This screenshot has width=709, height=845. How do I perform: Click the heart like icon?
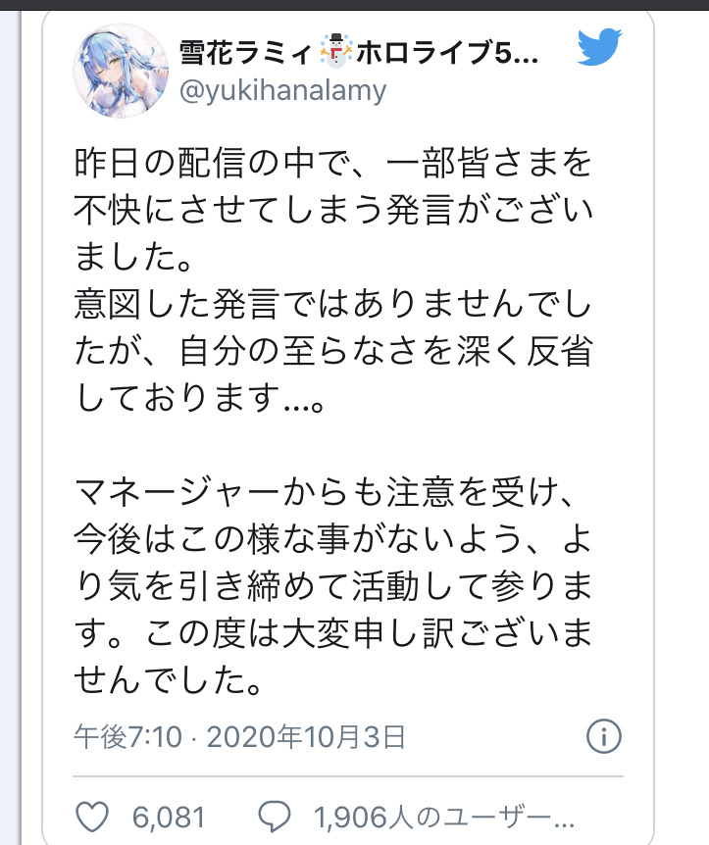(x=91, y=817)
